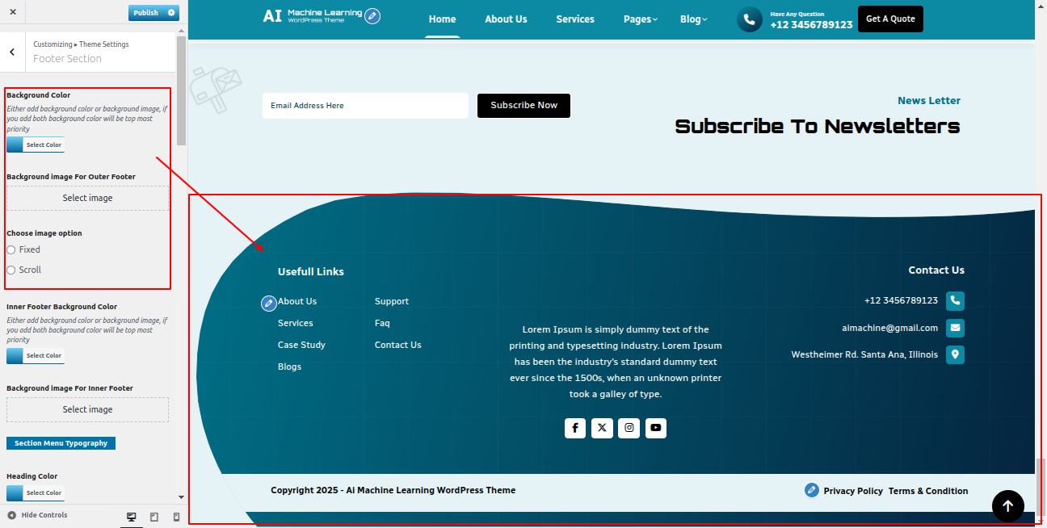The height and width of the screenshot is (528, 1047).
Task: Open the Services nav item
Action: [x=575, y=19]
